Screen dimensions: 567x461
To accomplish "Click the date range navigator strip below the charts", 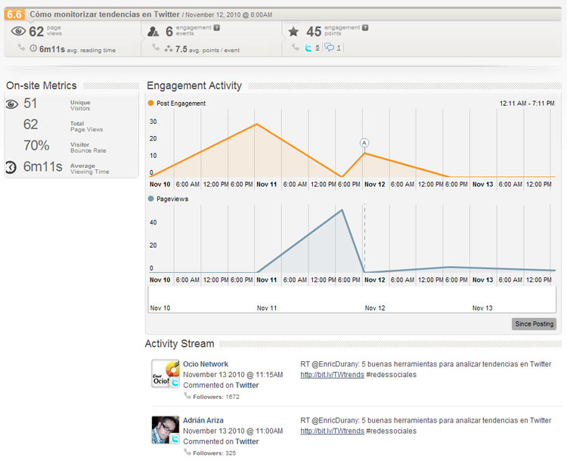I will [x=352, y=299].
